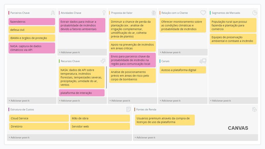Image resolution: width=265 pixels, height=149 pixels.
Task: Select the 'Cloud Service' cost post-it
Action: [39, 118]
